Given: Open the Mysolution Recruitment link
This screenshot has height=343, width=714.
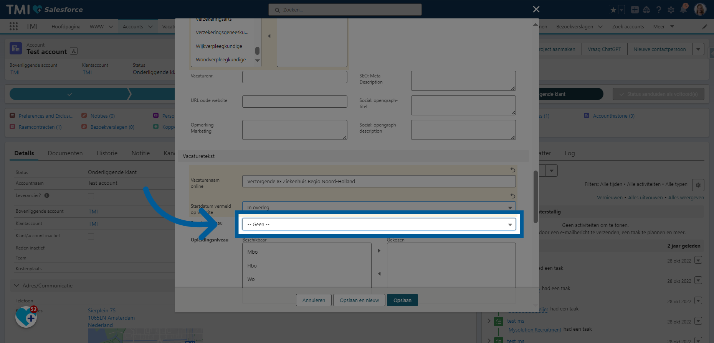Looking at the screenshot, I should 535,329.
